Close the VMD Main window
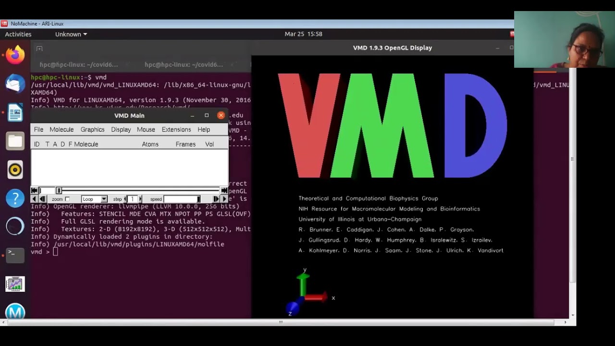Viewport: 615px width, 346px height. click(221, 115)
